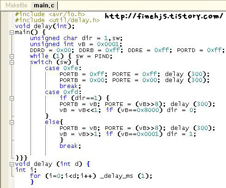Collapse the while (1) loop fold
The width and height of the screenshot is (226, 188).
(12, 56)
